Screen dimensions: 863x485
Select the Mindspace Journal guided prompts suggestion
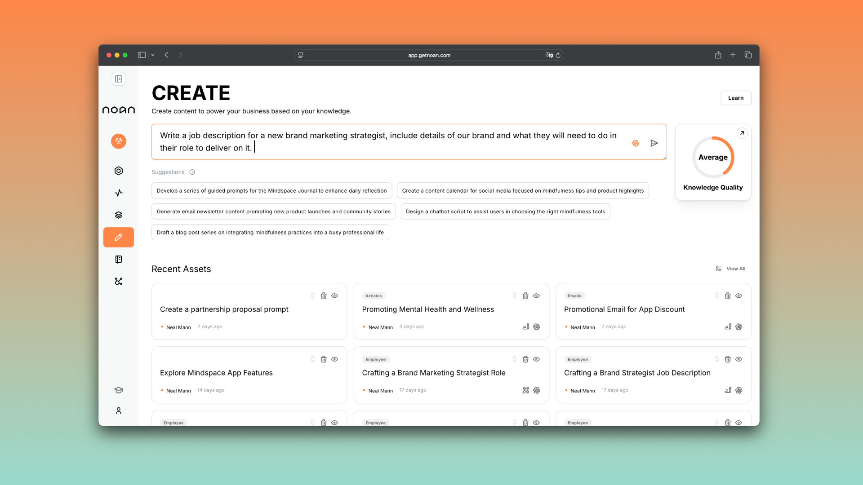pyautogui.click(x=271, y=190)
